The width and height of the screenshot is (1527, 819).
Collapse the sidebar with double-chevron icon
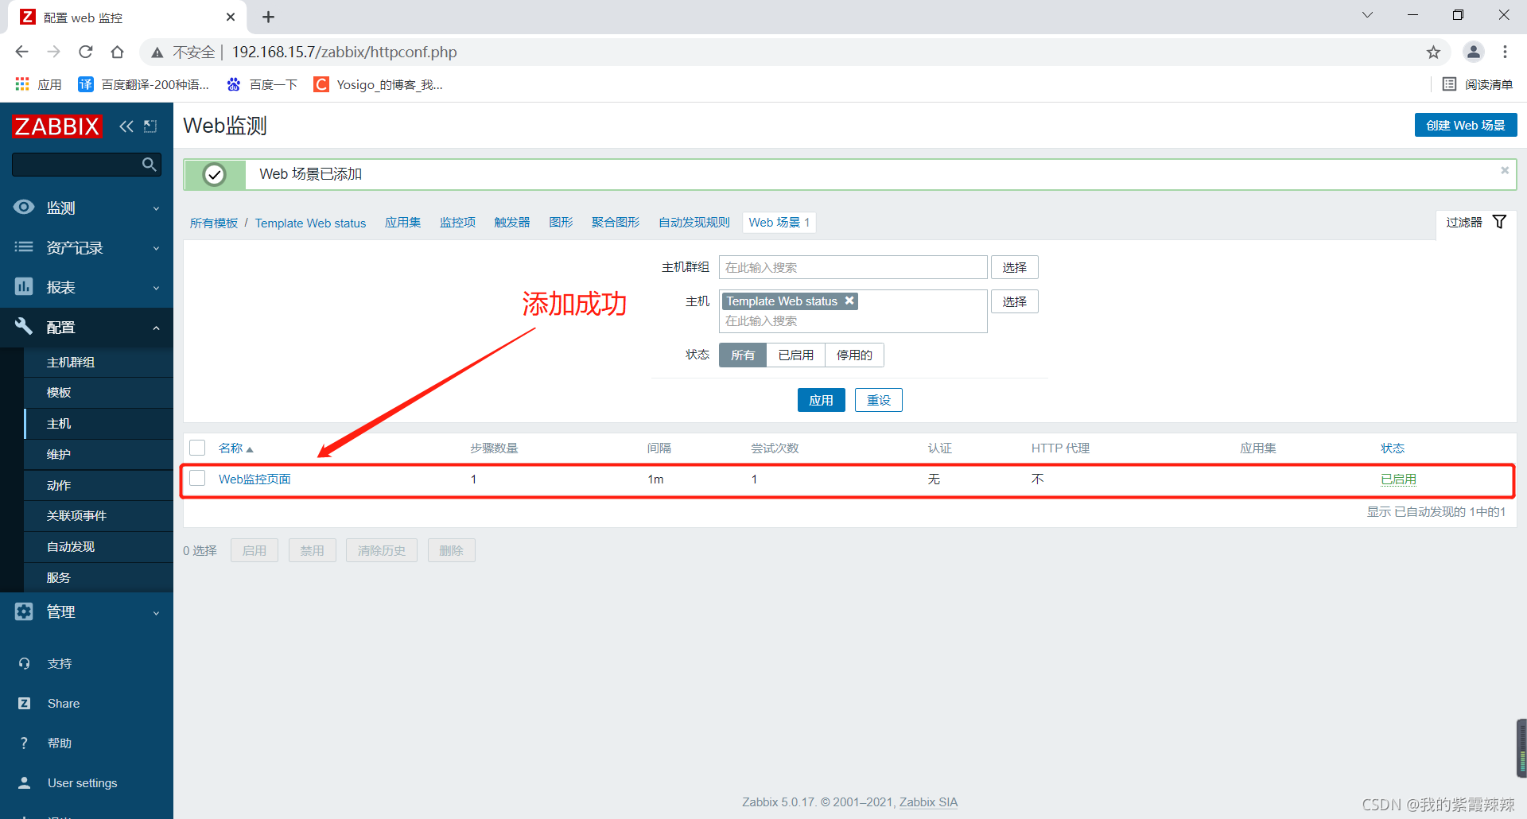tap(126, 126)
